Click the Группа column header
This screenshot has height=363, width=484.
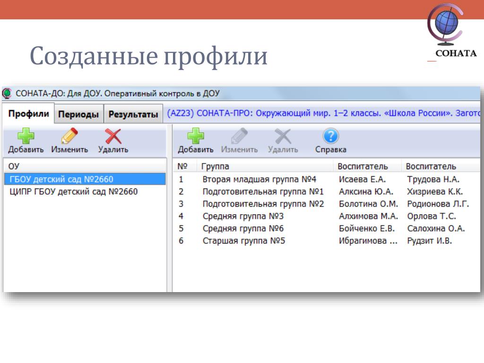pos(265,166)
